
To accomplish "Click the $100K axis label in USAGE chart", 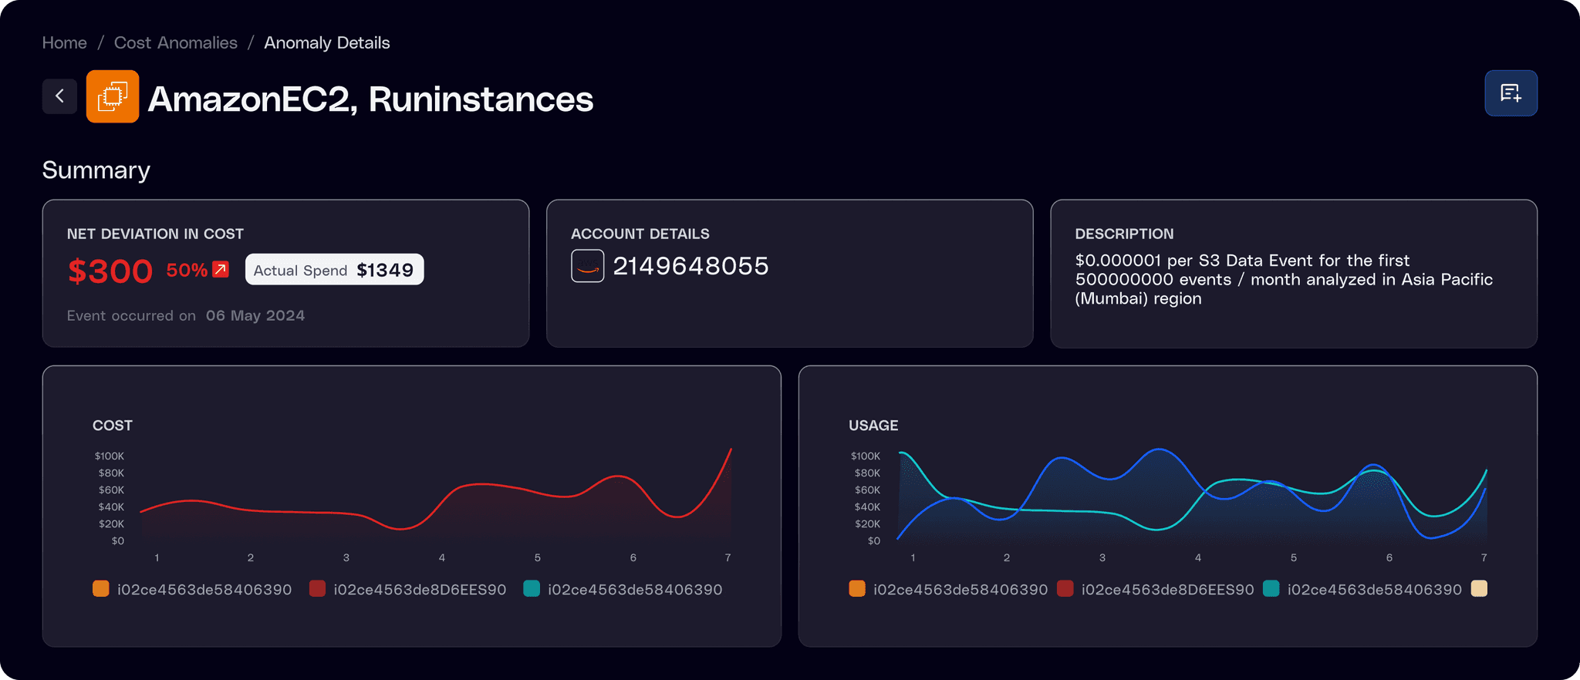I will tap(866, 456).
